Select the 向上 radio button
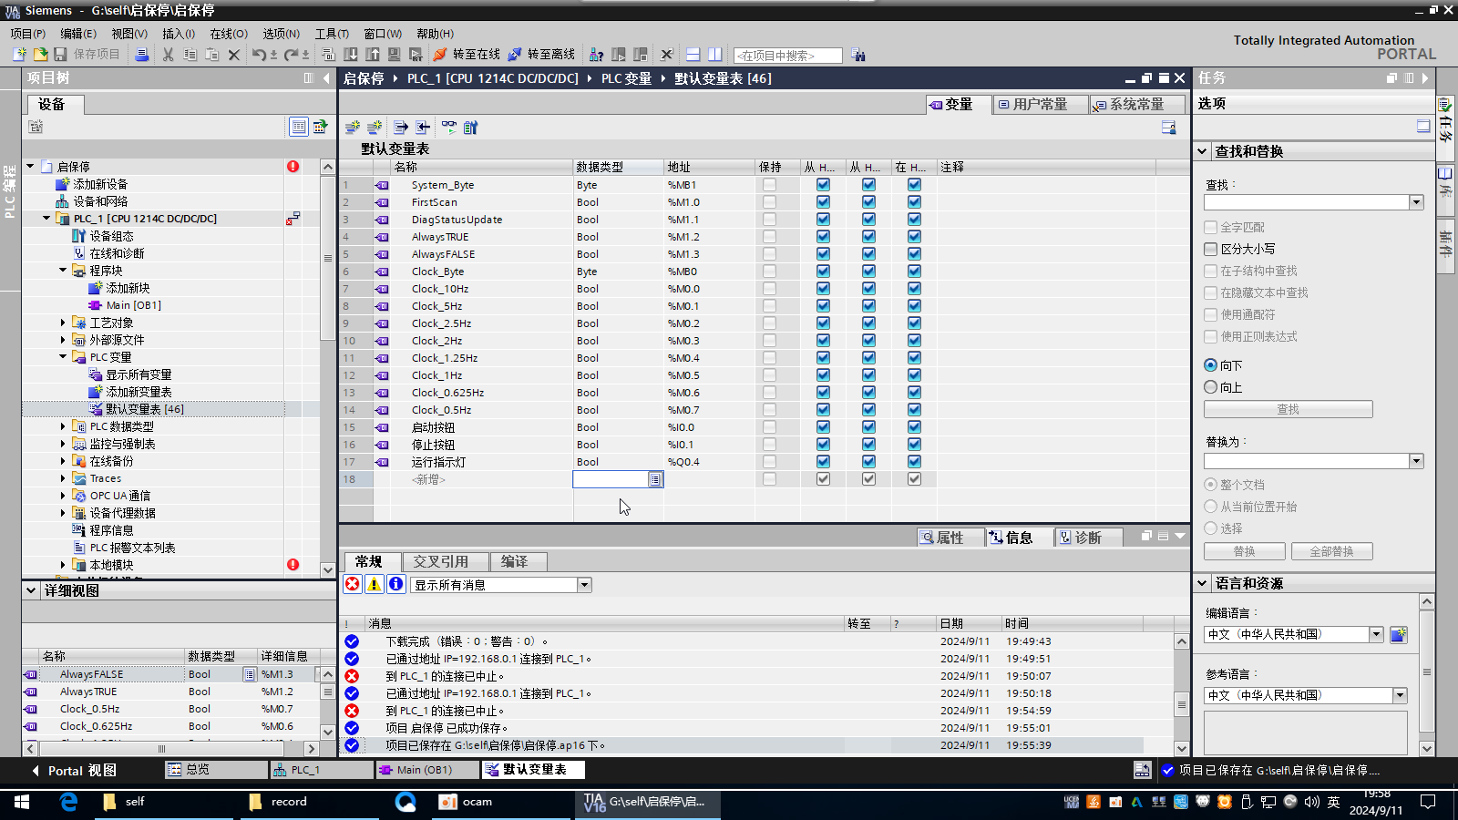Screen dimensions: 1458x820 pyautogui.click(x=1211, y=387)
